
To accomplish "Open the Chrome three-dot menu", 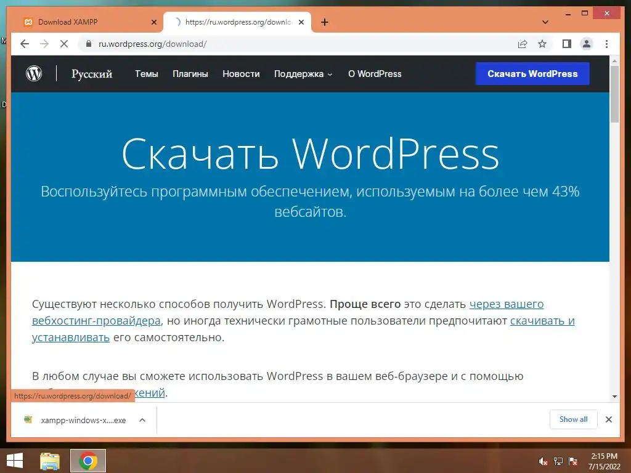I will (x=606, y=44).
